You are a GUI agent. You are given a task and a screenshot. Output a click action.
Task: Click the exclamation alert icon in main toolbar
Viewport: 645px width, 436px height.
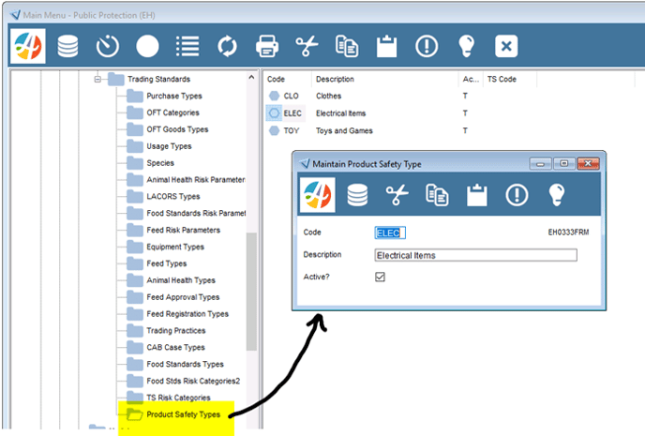tap(427, 46)
